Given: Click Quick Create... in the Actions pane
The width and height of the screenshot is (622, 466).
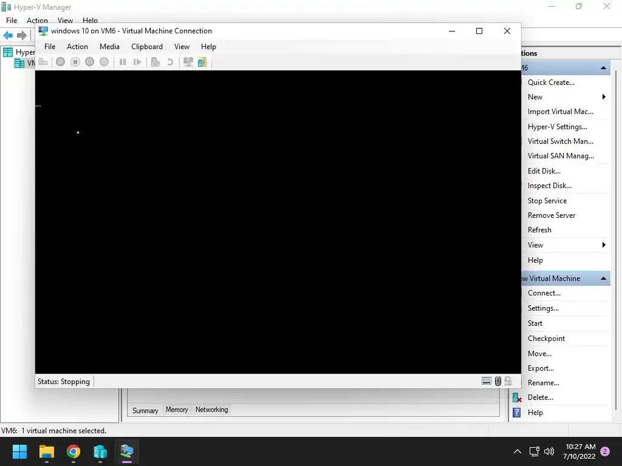Looking at the screenshot, I should point(551,83).
